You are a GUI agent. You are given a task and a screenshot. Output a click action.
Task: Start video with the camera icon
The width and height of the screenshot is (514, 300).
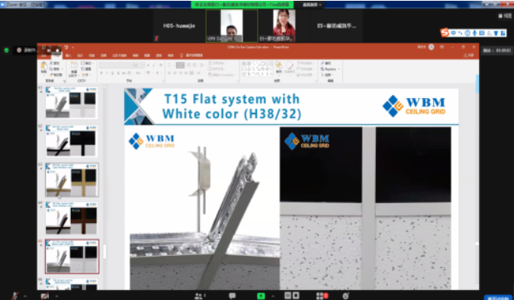(45, 295)
